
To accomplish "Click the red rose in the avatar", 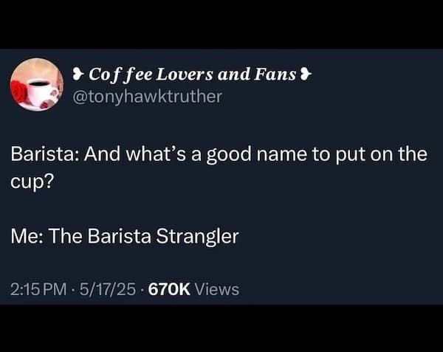I will click(18, 91).
